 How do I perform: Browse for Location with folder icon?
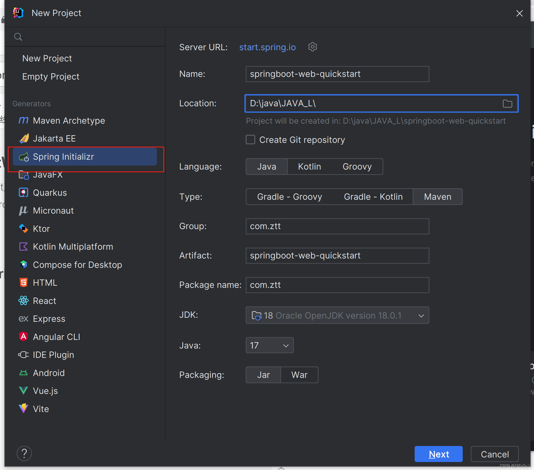[x=507, y=104]
